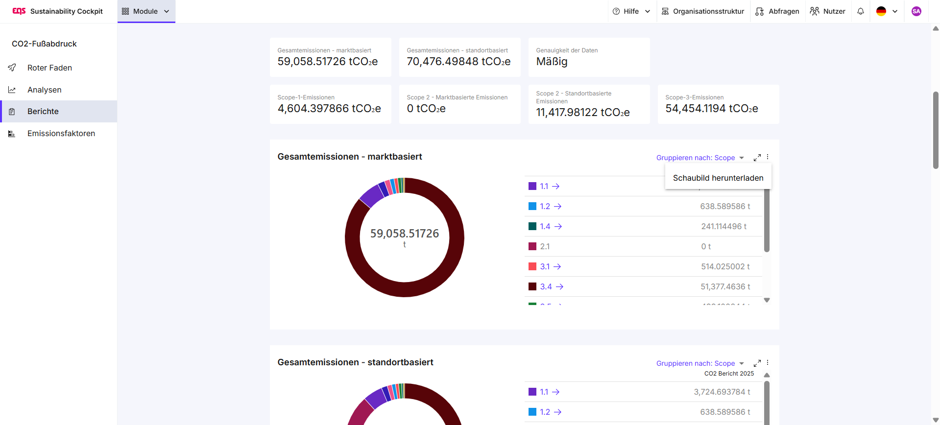Click the Berichte document icon
Image resolution: width=940 pixels, height=425 pixels.
coord(12,112)
